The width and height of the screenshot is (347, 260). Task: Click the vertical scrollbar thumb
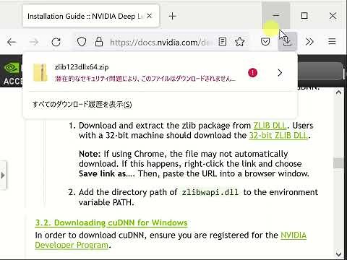pos(338,163)
